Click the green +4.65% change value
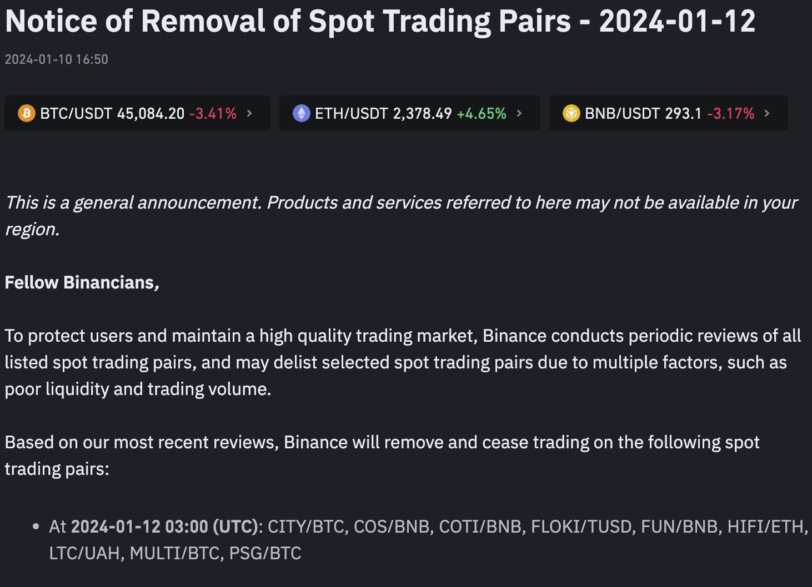This screenshot has width=812, height=587. coord(482,114)
